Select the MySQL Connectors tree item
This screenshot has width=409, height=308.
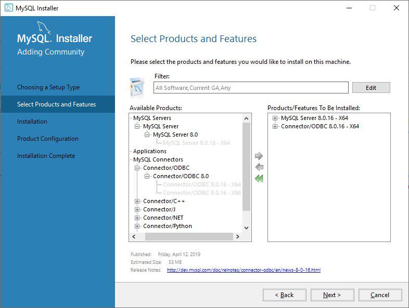[x=158, y=159]
